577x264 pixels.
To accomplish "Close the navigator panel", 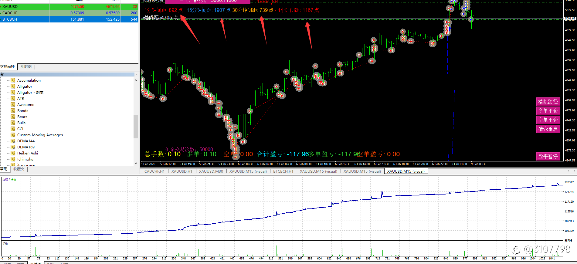I will click(x=137, y=74).
